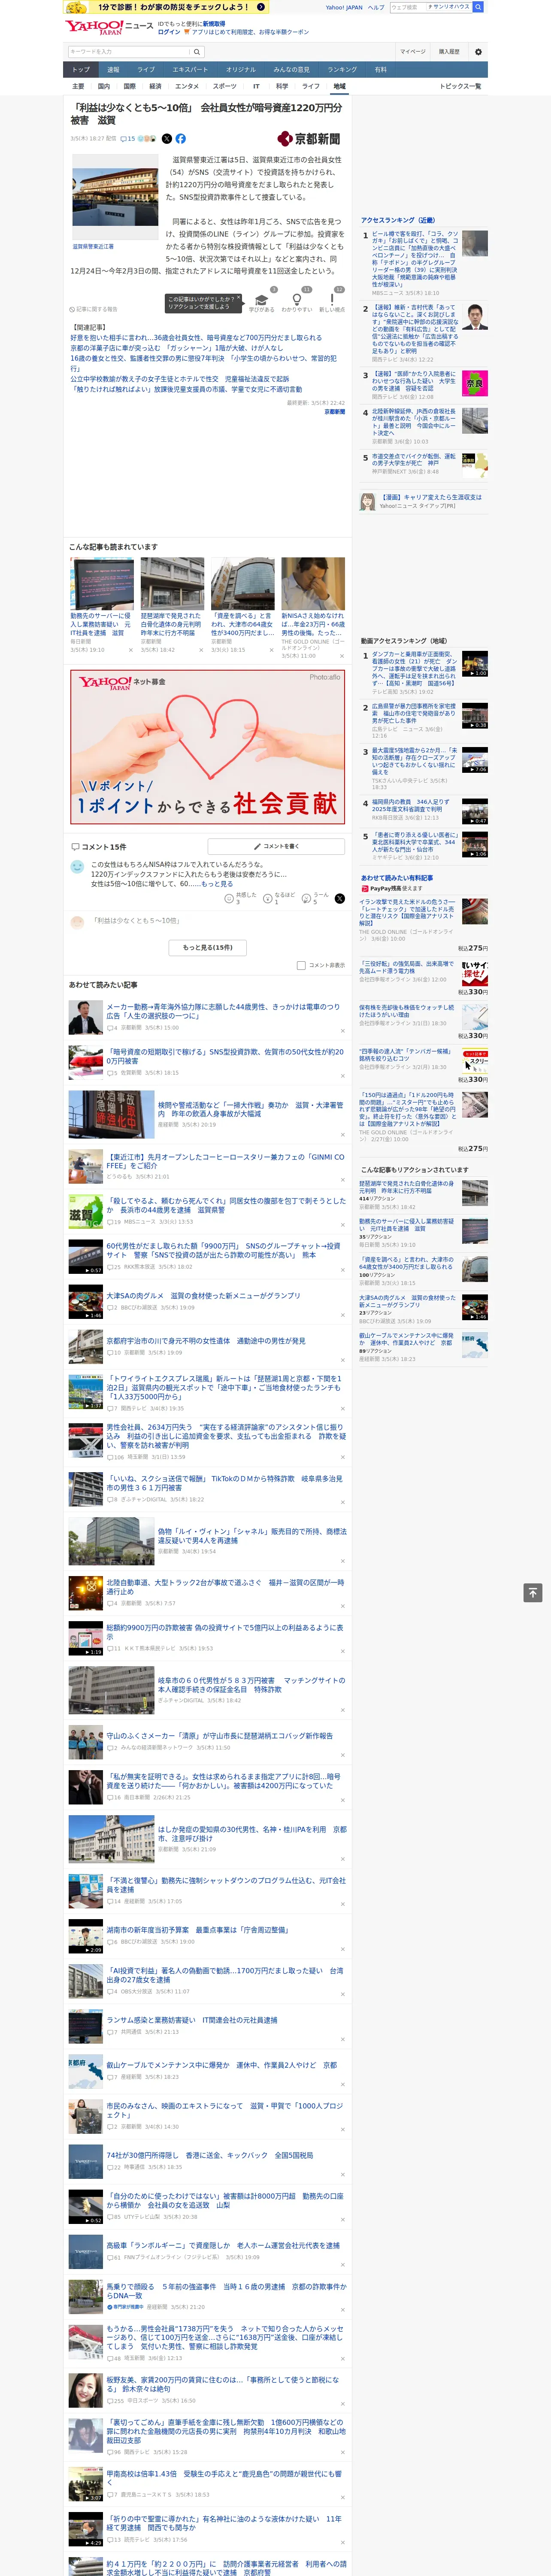Open the related link about 36歳会社員女性 暗号資産700万円
Screen dimensions: 551x2576
[x=196, y=338]
